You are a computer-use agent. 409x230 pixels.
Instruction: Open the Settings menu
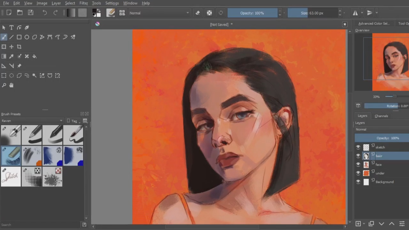point(112,3)
